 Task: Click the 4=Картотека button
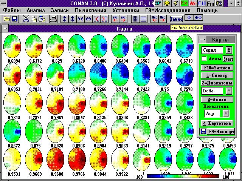coord(217,123)
